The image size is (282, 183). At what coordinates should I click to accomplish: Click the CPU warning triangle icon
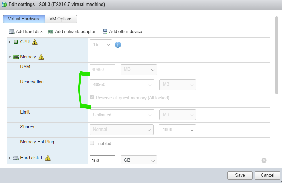35,42
